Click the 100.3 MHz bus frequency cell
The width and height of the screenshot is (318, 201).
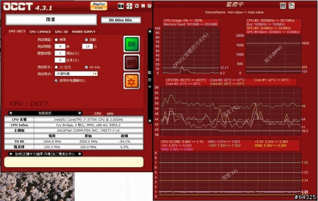tap(52, 147)
